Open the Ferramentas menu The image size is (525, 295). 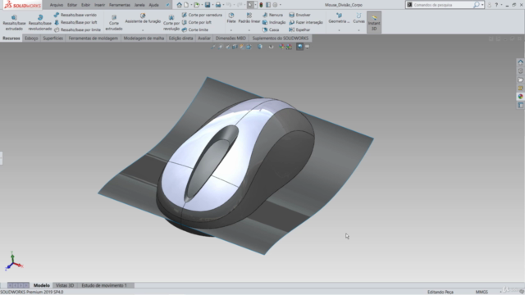click(x=120, y=5)
